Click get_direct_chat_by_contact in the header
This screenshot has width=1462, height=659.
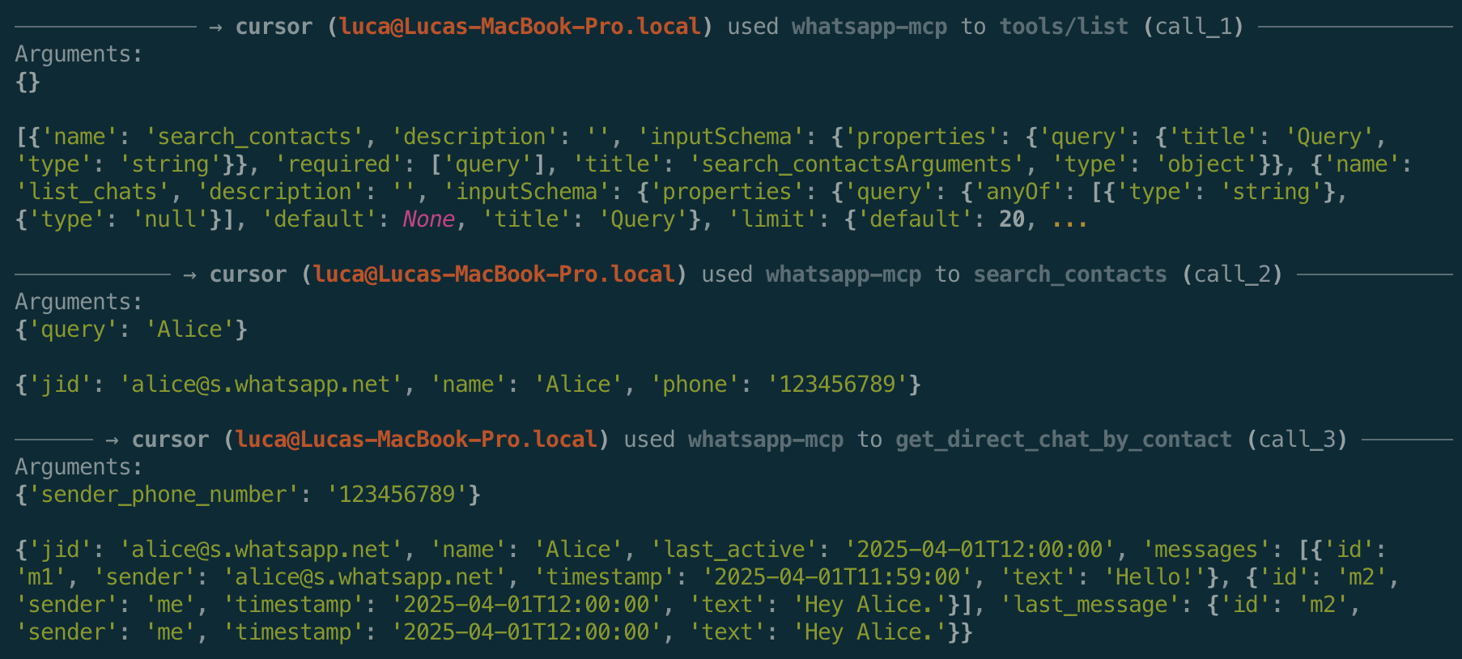pos(1064,440)
